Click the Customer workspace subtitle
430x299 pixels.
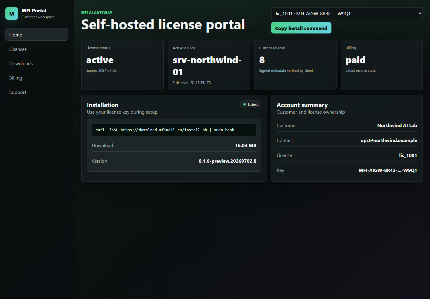[38, 17]
